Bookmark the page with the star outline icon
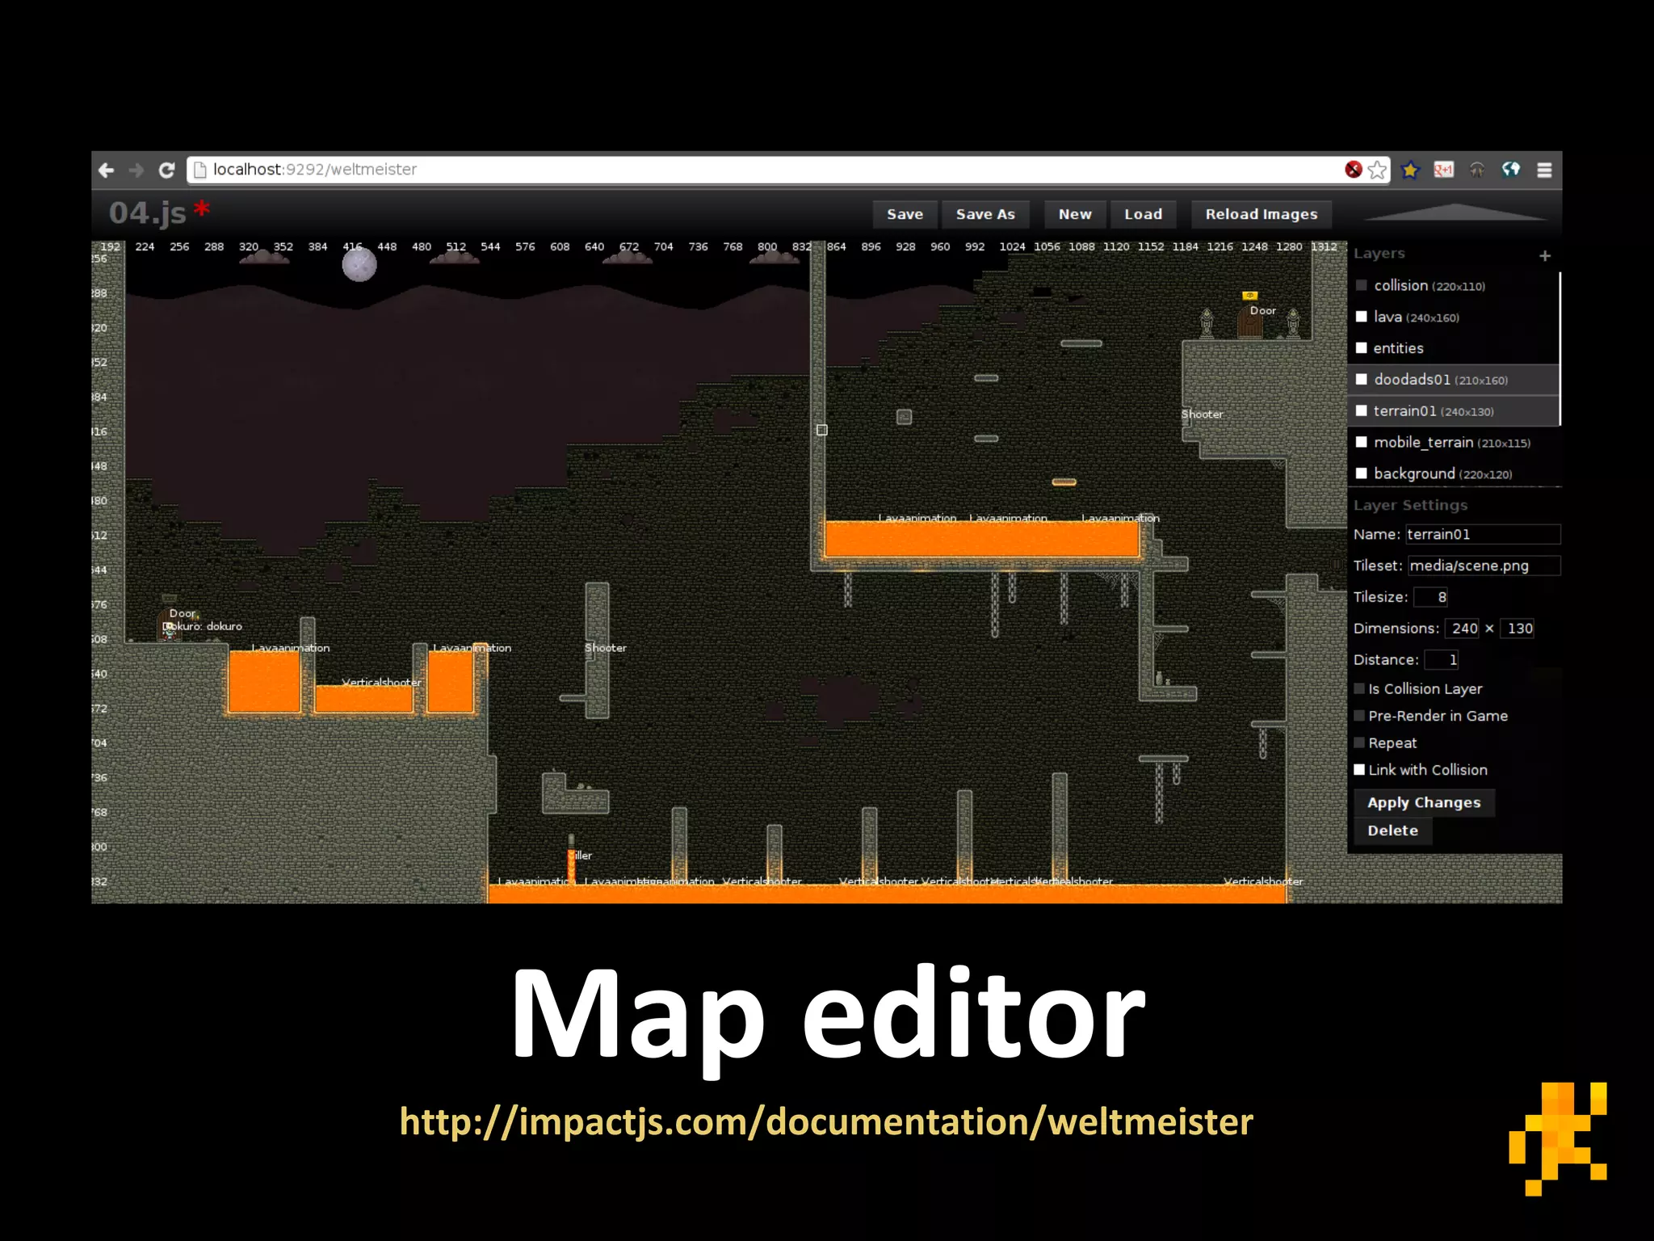Screen dimensions: 1654x1241 pos(1377,170)
